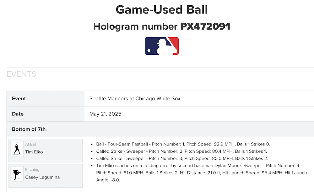Click the Date row label
The width and height of the screenshot is (314, 192).
pos(18,114)
